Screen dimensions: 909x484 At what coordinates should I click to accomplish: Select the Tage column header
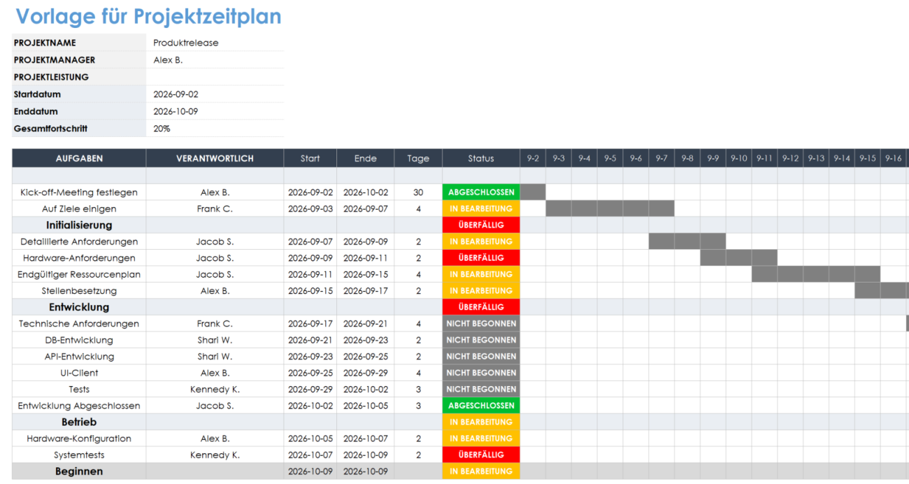point(418,159)
